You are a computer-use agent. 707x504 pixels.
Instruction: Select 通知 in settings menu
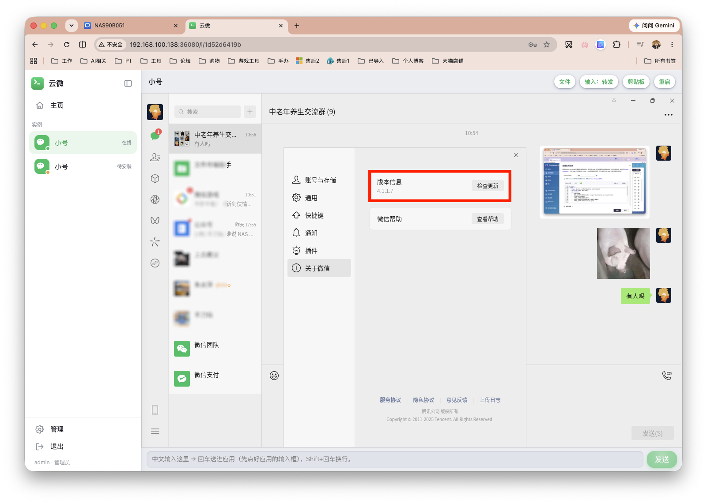[319, 233]
